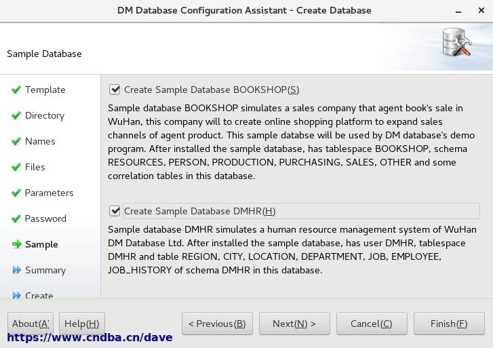The height and width of the screenshot is (348, 493).
Task: Open the Summary step in sidebar
Action: click(x=45, y=270)
